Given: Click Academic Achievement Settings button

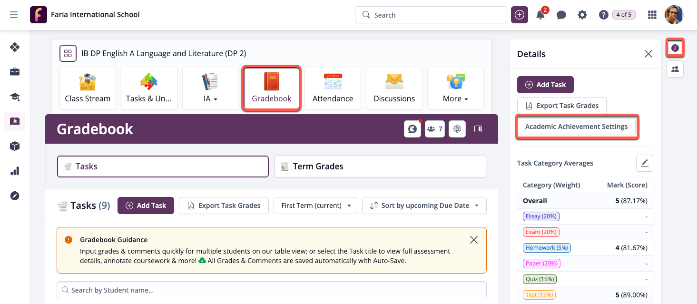Looking at the screenshot, I should coord(576,127).
